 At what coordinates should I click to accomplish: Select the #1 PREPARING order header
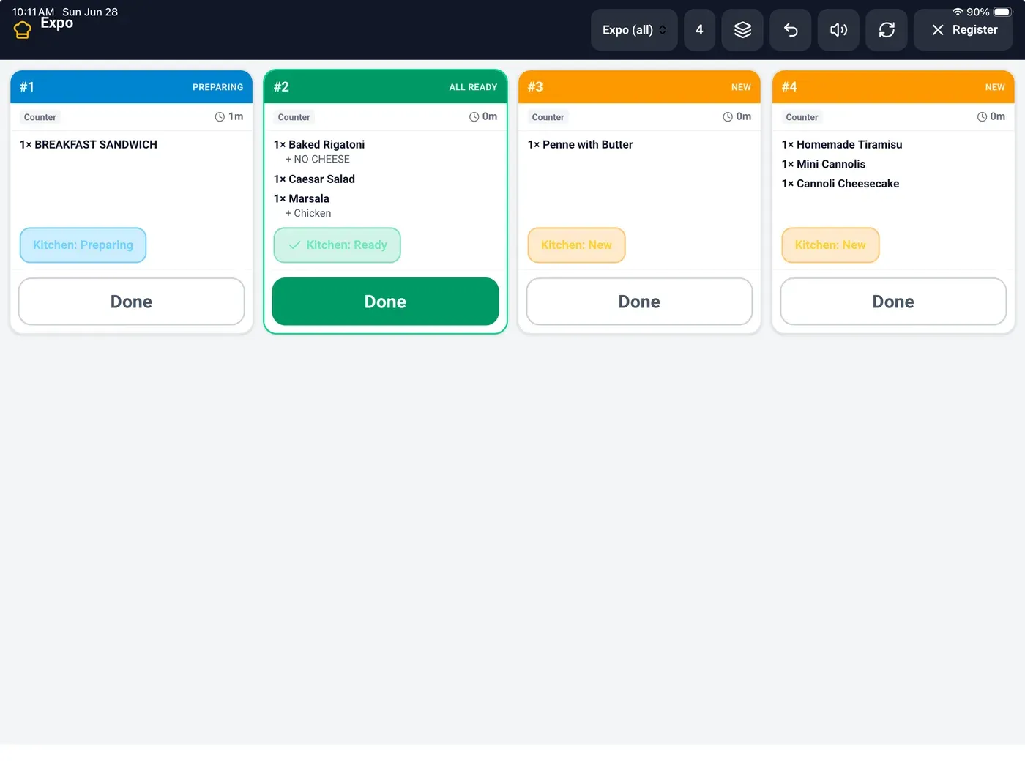[131, 87]
